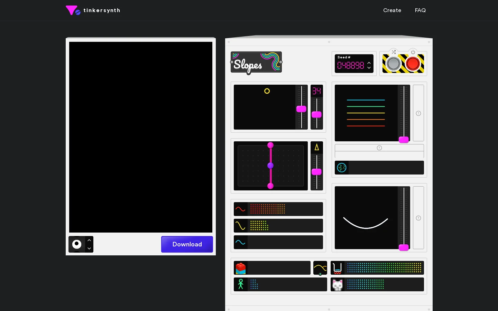The height and width of the screenshot is (311, 498).
Task: Open the FAQ page
Action: click(420, 10)
